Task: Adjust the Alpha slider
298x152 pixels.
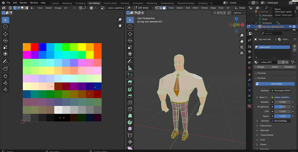Action: [282, 116]
